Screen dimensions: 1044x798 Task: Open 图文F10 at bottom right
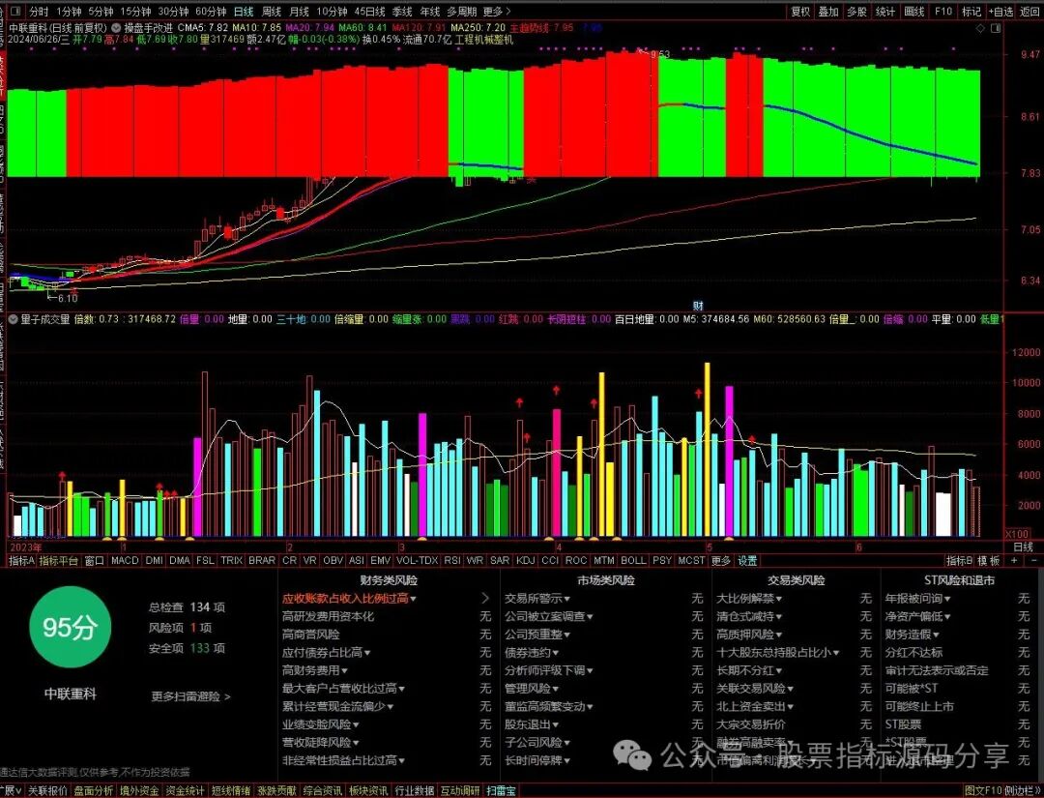point(983,790)
